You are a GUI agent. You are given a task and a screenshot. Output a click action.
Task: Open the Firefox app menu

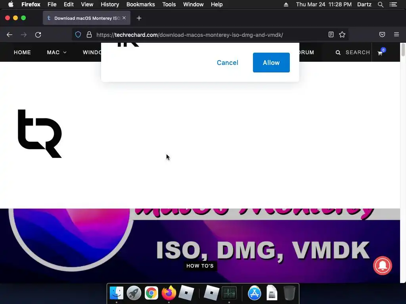pyautogui.click(x=31, y=4)
